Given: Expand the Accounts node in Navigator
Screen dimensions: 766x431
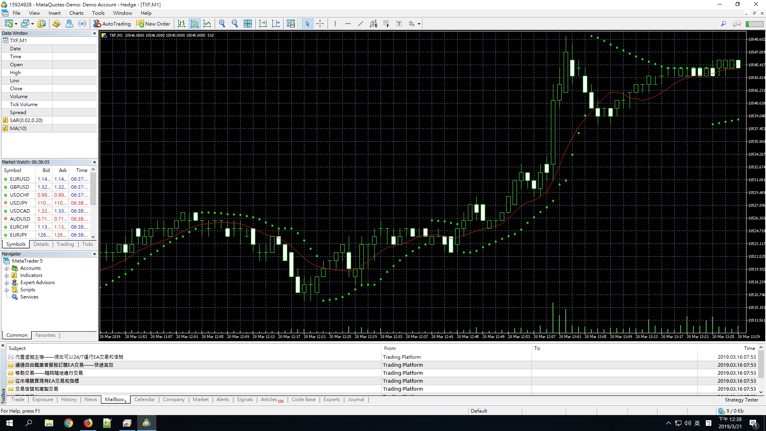Looking at the screenshot, I should pyautogui.click(x=6, y=268).
